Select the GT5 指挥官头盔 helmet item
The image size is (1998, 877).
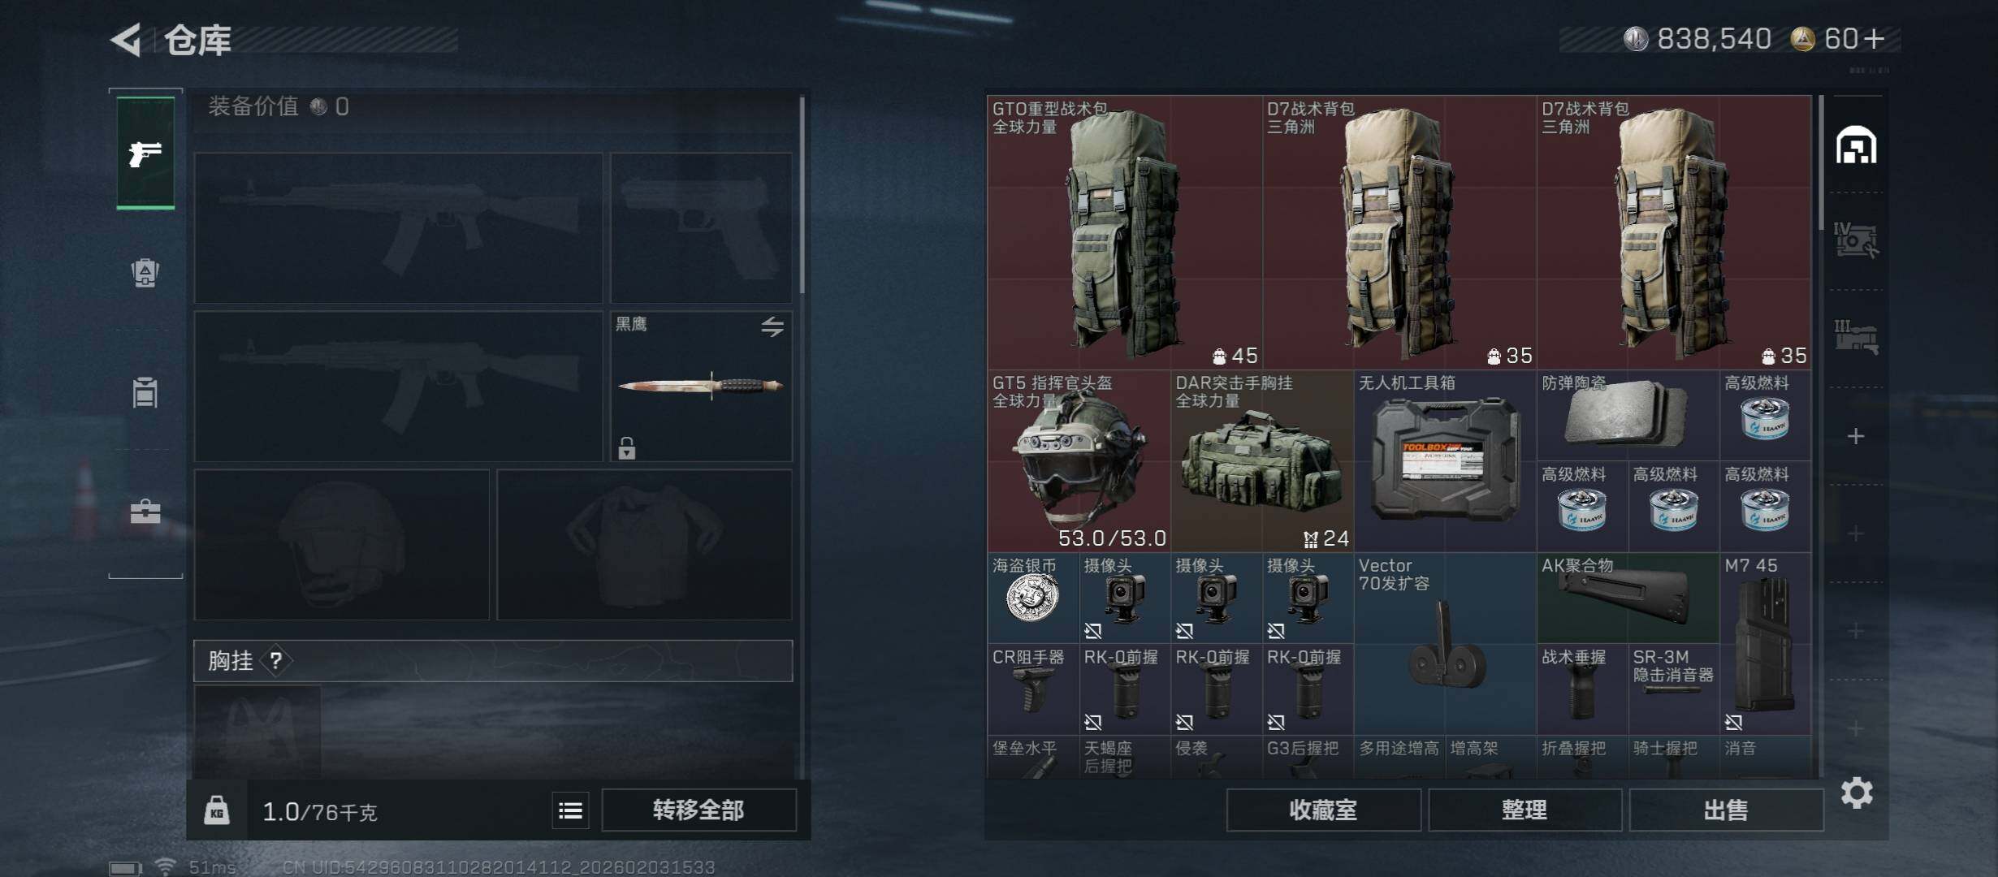pyautogui.click(x=1079, y=461)
